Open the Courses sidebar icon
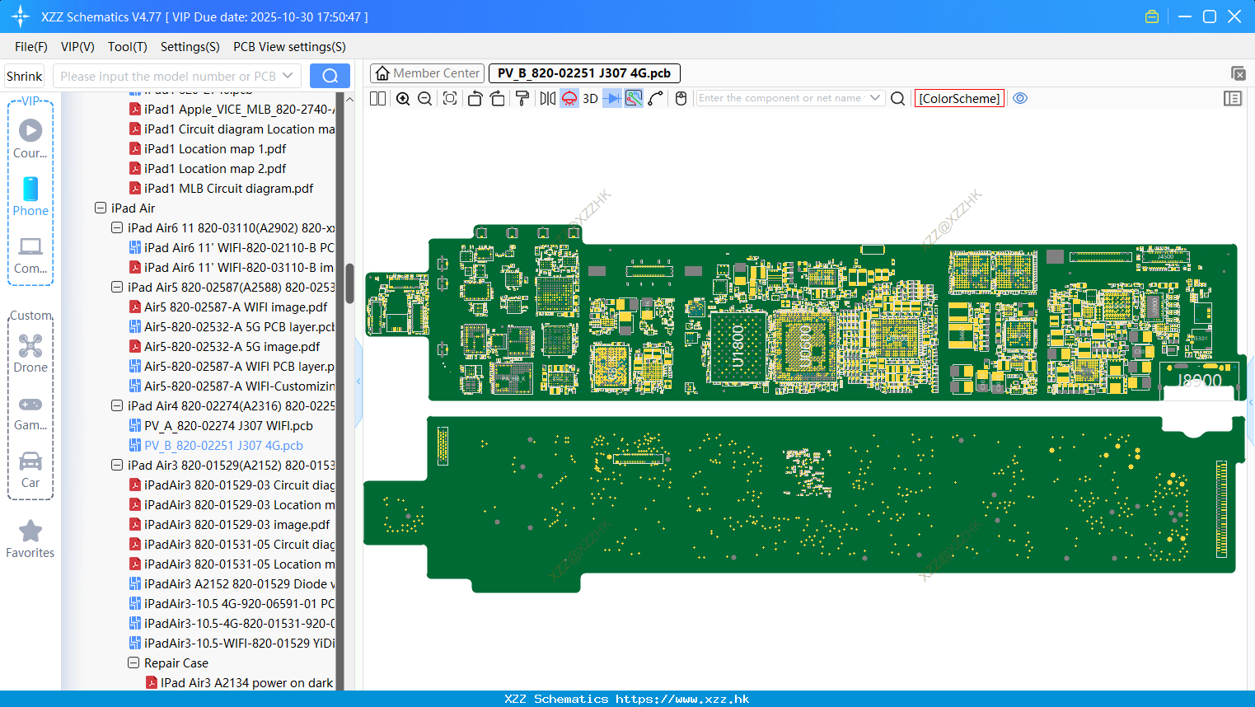The width and height of the screenshot is (1255, 707). [30, 138]
